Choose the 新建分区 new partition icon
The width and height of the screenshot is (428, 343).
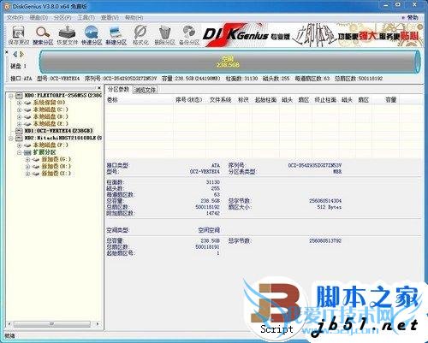[116, 35]
